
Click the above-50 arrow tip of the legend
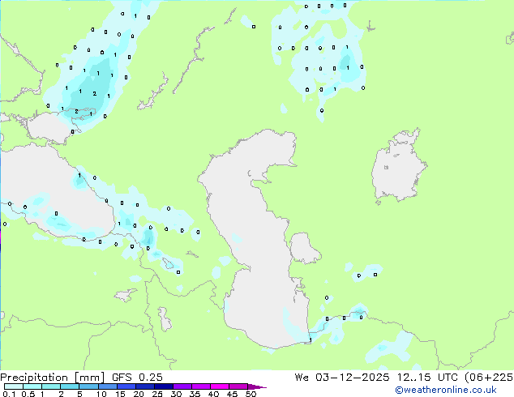tap(257, 386)
